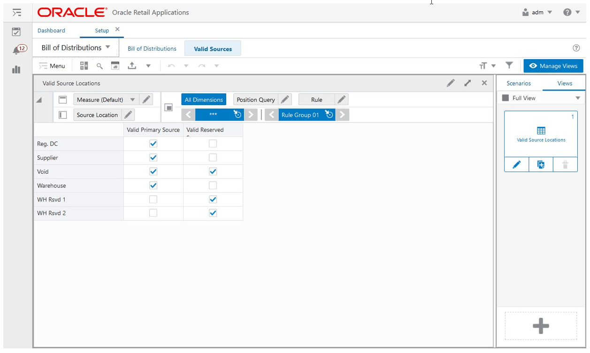Go to next Rule Group
590x353 pixels.
[342, 115]
